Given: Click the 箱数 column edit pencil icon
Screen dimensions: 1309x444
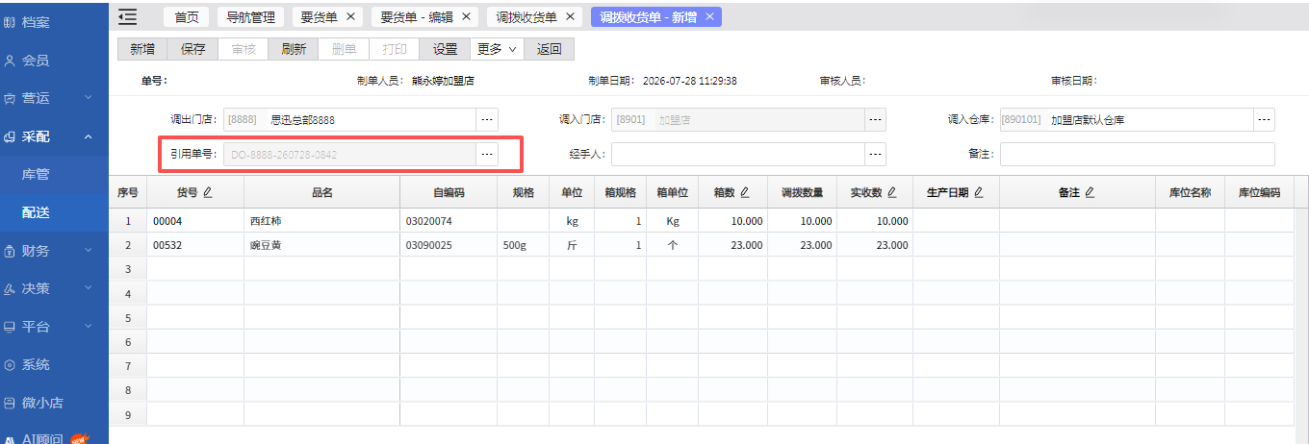Looking at the screenshot, I should (x=744, y=192).
